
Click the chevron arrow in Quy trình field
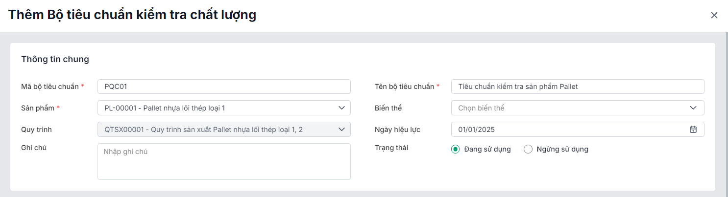tap(341, 130)
